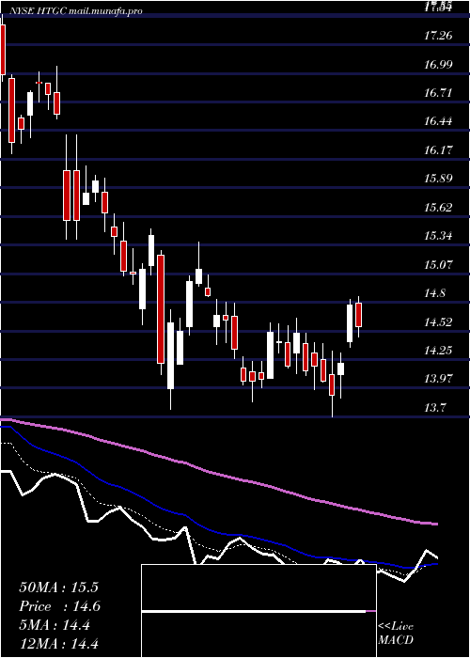The width and height of the screenshot is (470, 658).
Task: Click the 15.34 price axis label
Action: click(x=438, y=236)
